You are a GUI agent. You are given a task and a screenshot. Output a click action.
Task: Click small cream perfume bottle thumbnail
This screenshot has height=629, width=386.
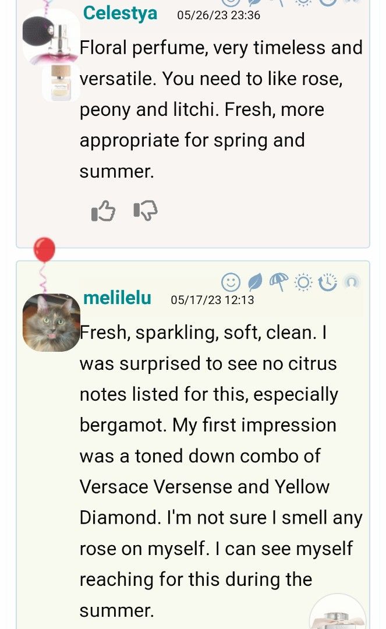[61, 83]
